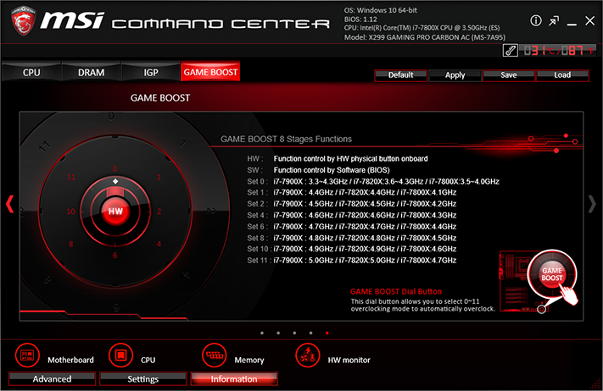The image size is (603, 391).
Task: Click the SW function description line
Action: pos(318,170)
